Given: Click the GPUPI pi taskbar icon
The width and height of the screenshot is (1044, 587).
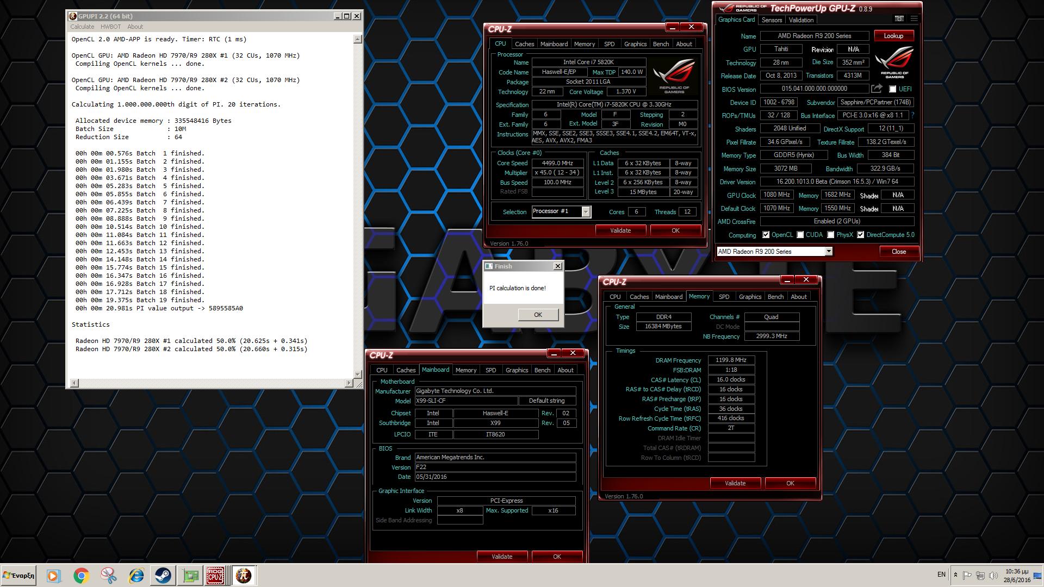Looking at the screenshot, I should (x=244, y=576).
